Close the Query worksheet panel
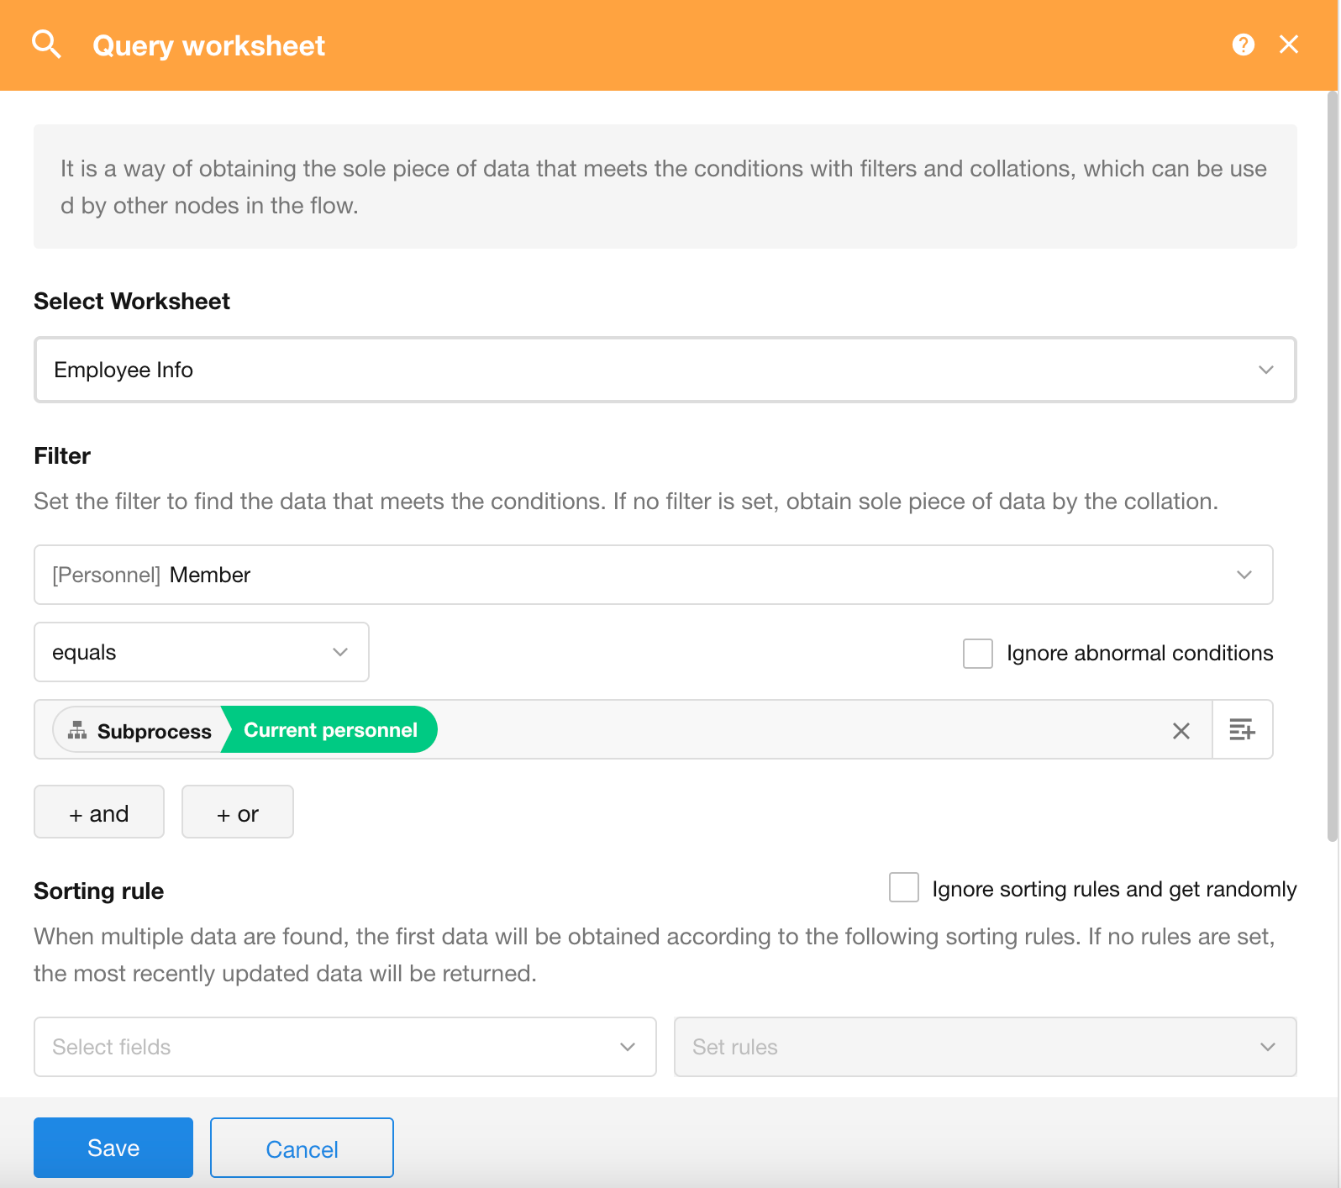This screenshot has width=1341, height=1188. [x=1288, y=45]
